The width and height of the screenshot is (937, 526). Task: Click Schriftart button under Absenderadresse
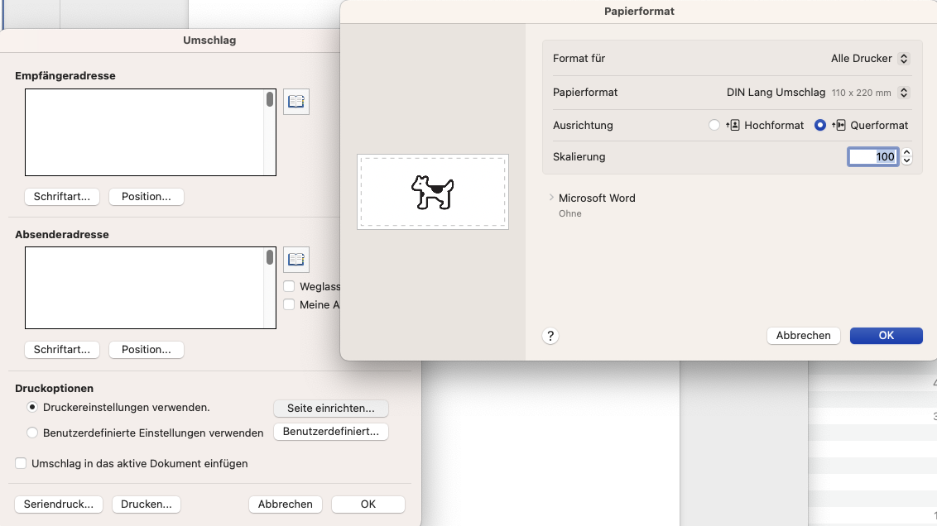point(62,349)
